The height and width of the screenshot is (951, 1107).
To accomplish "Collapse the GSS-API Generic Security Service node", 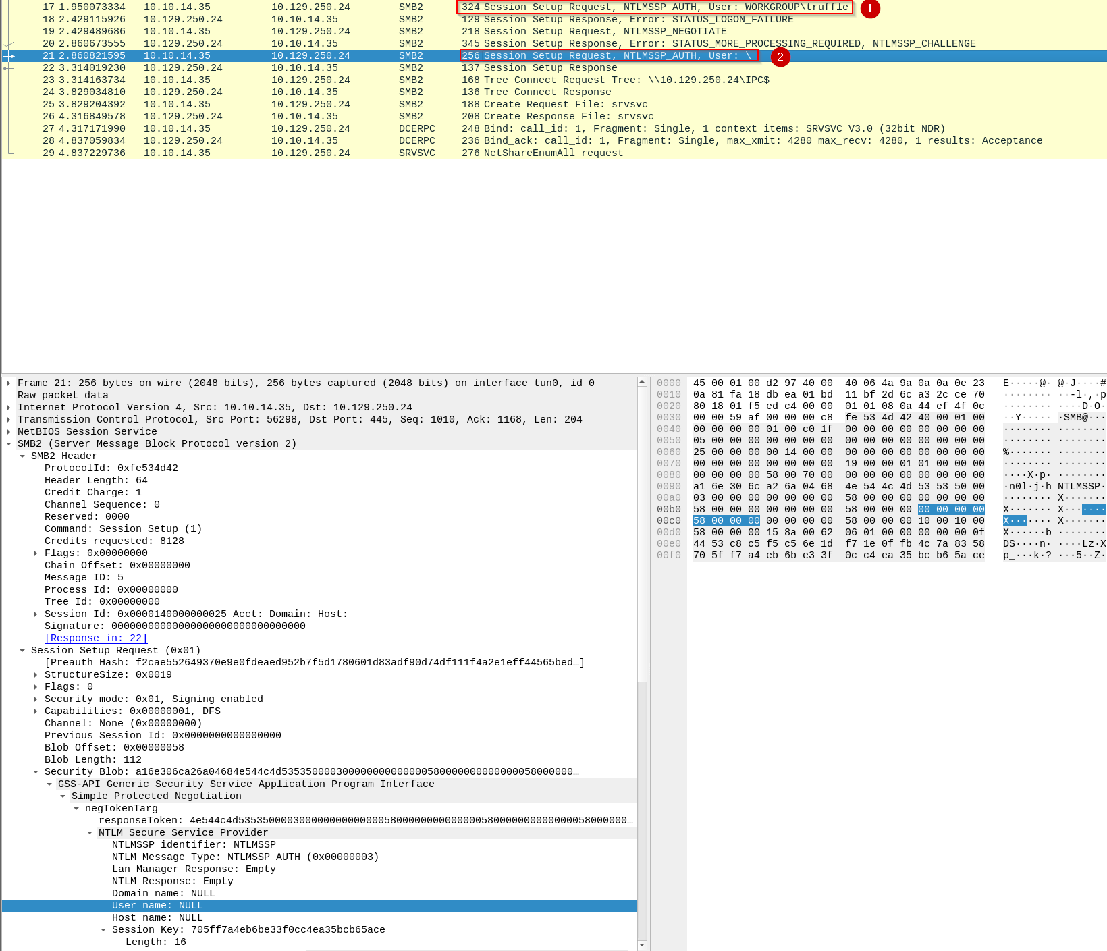I will (49, 784).
